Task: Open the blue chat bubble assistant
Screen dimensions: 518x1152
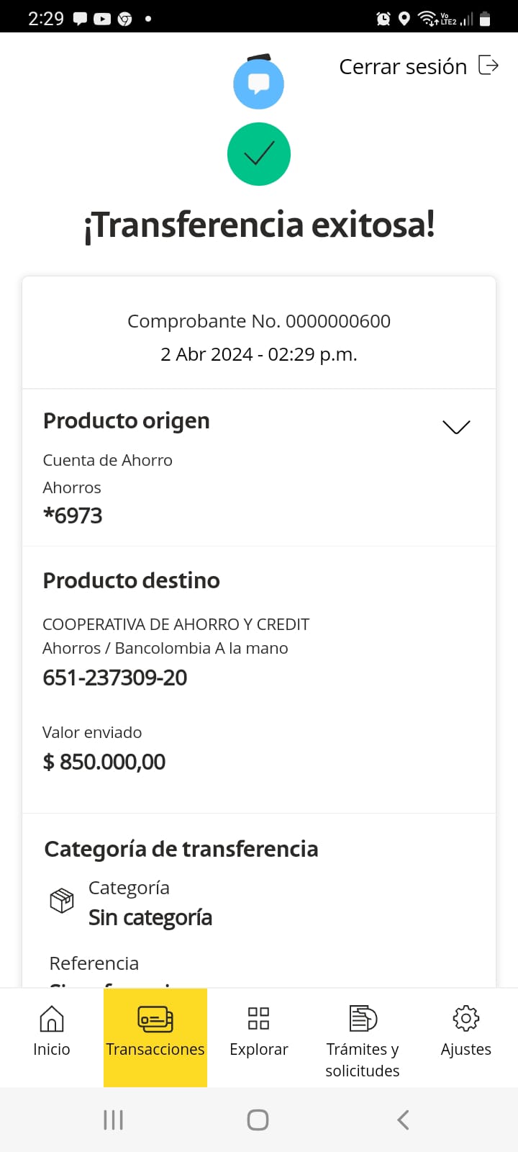Action: pos(258,84)
